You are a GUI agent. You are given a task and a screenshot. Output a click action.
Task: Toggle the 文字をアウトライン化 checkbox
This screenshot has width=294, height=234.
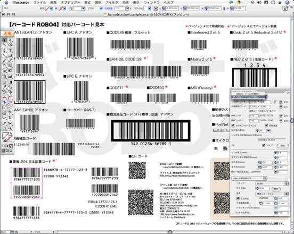click(233, 125)
